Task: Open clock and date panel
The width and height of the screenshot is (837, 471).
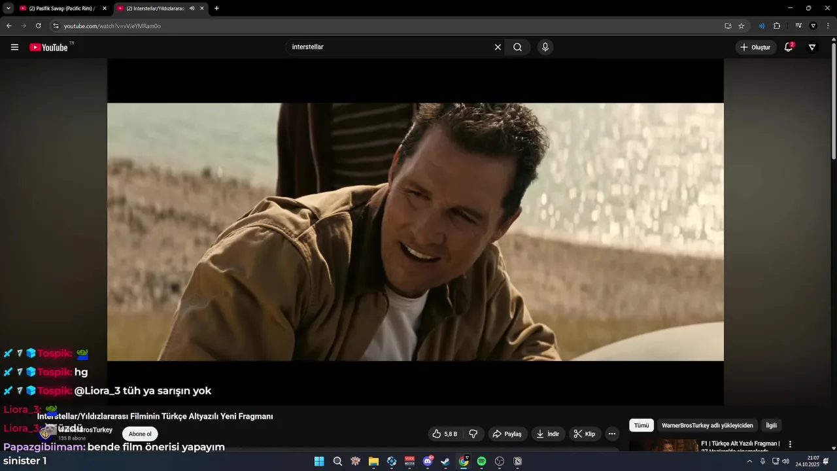Action: point(808,461)
